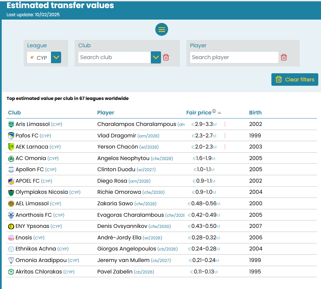
Task: Sort table by Club column header
Action: point(15,113)
